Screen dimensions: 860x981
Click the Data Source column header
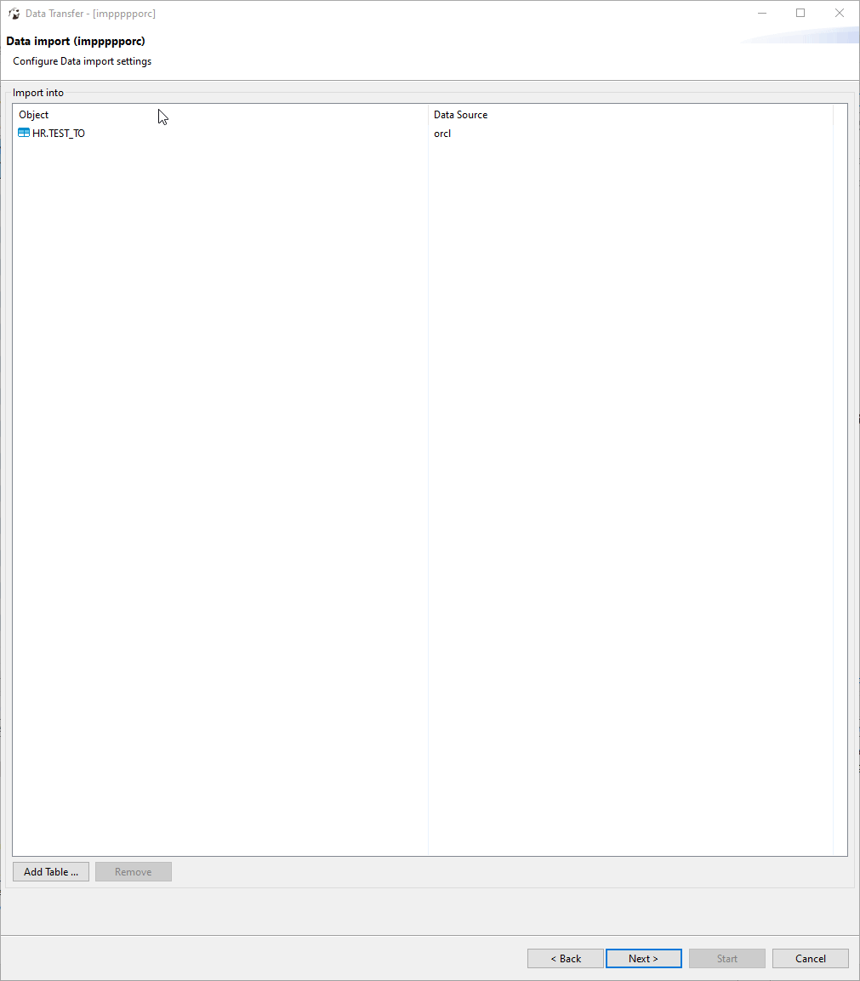(x=459, y=114)
